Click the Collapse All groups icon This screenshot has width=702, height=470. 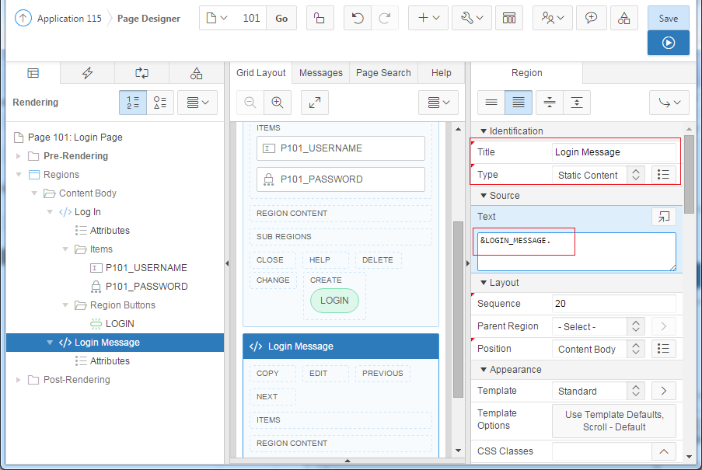[550, 103]
